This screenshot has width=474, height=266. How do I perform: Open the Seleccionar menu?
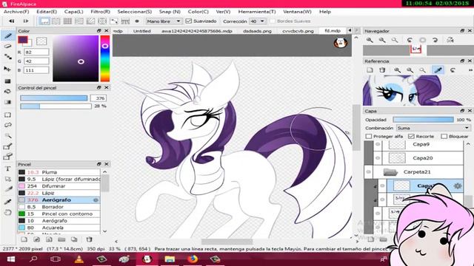[135, 12]
